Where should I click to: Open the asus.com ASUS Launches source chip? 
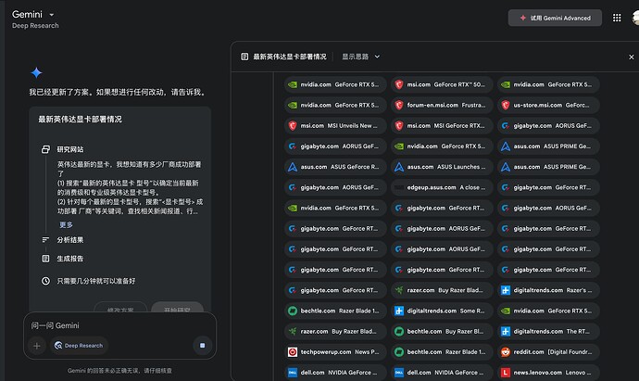(x=442, y=167)
